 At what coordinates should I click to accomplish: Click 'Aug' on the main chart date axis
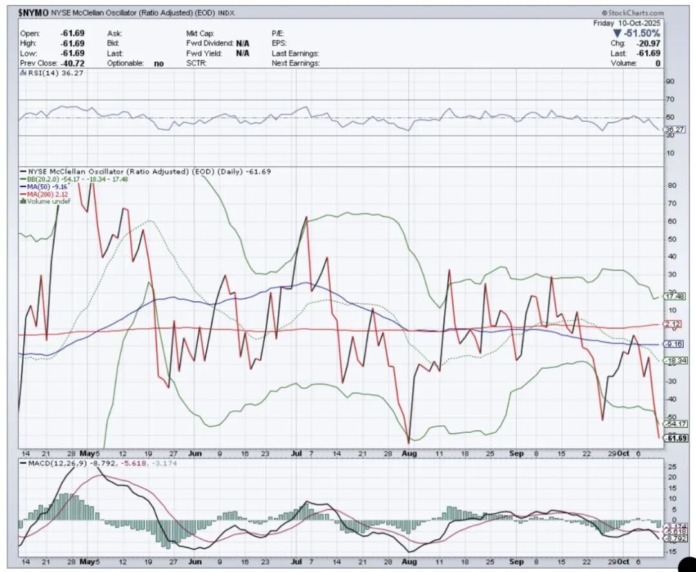[x=409, y=453]
